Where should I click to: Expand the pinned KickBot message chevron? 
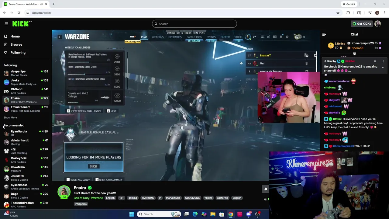pos(383,68)
